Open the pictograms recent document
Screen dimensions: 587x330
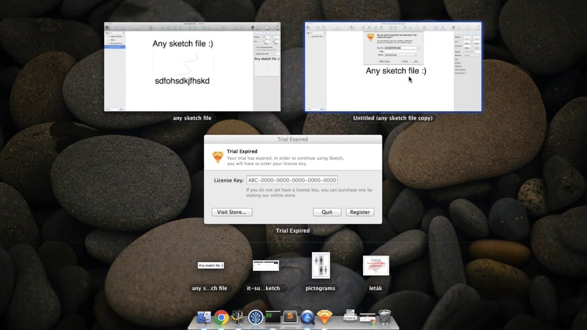[x=321, y=265]
